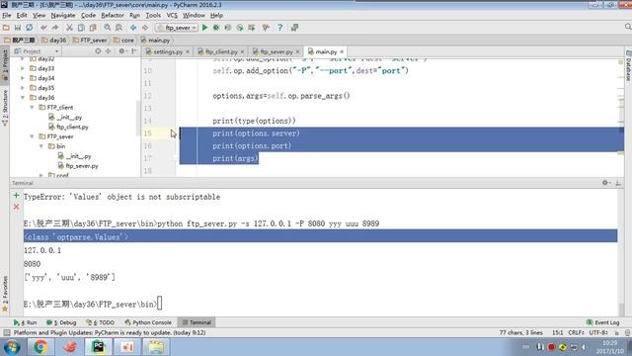Click the Cut scissors icon
The image size is (632, 356).
pos(69,28)
